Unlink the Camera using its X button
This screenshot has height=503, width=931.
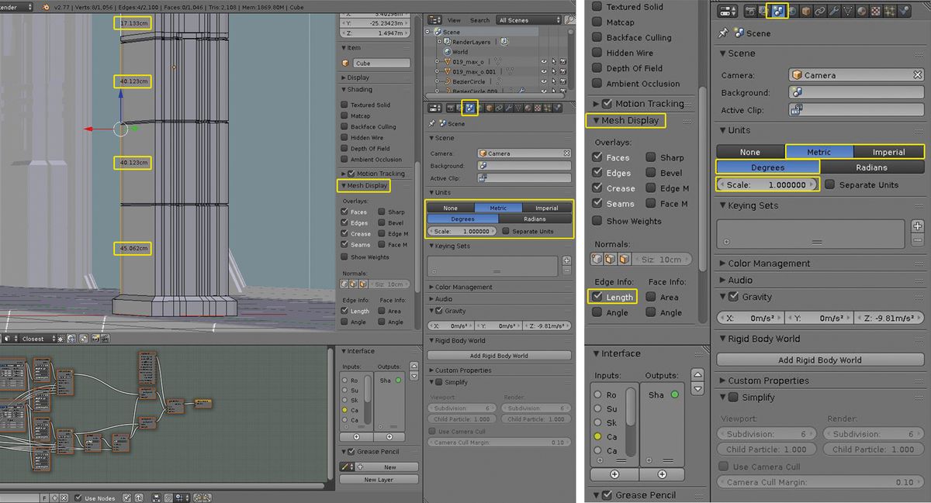pos(917,74)
